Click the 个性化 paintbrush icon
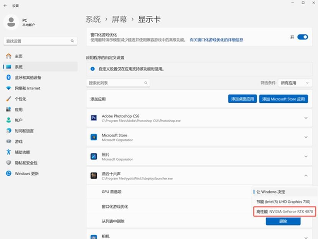The image size is (318, 239). click(x=8, y=99)
